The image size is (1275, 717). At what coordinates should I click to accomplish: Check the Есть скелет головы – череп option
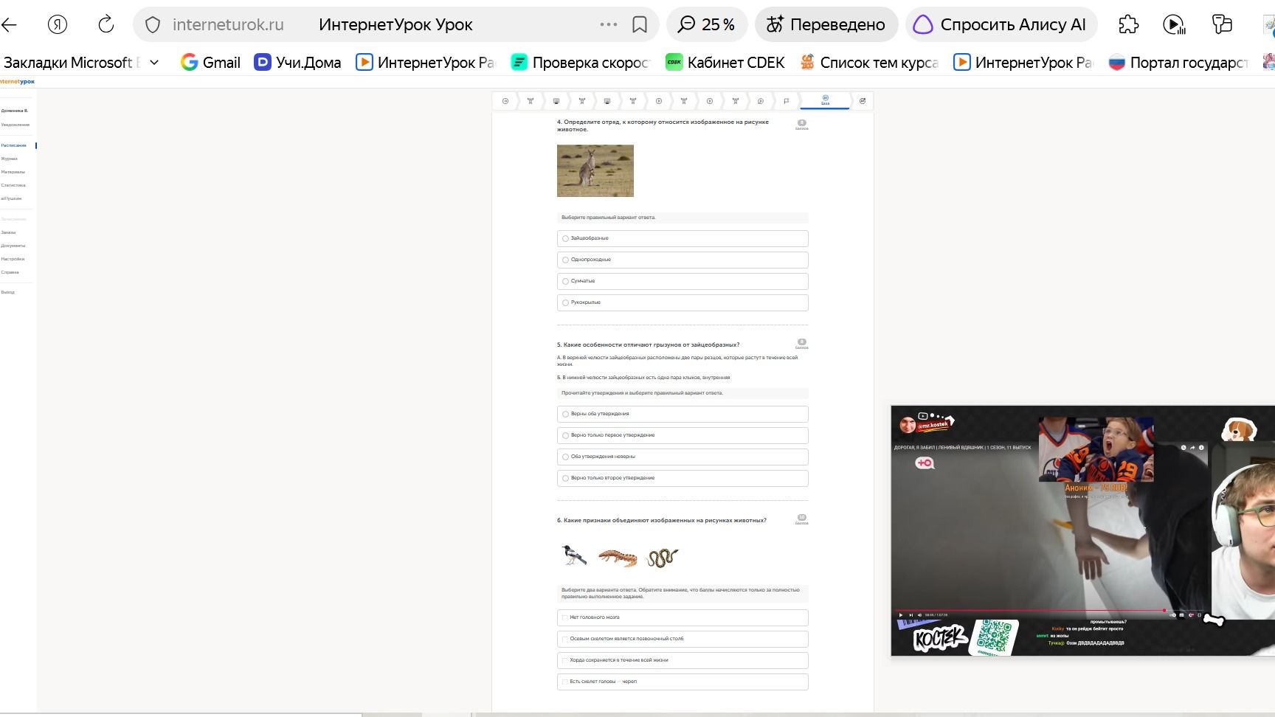point(683,682)
